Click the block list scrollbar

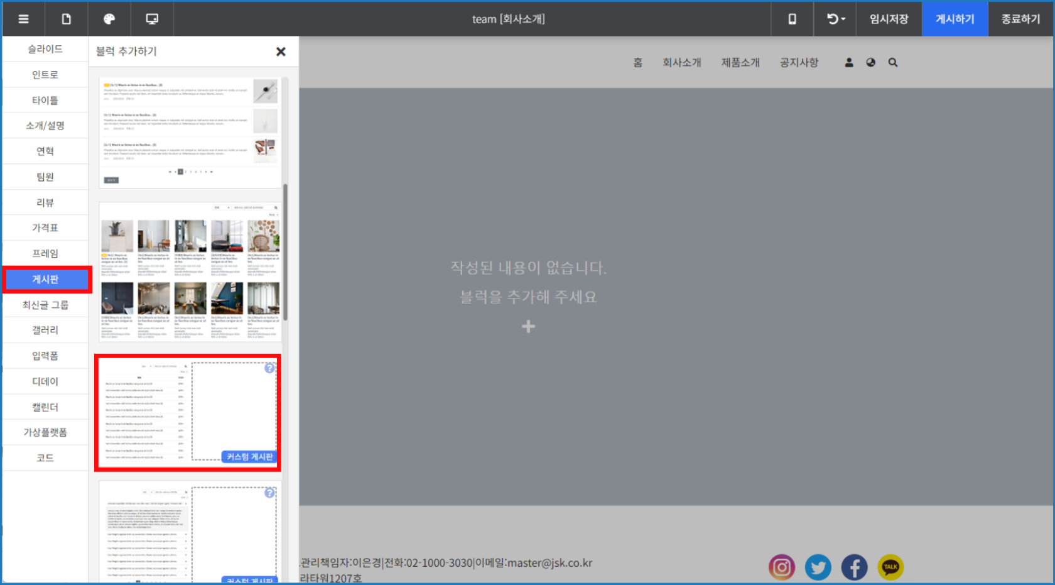pyautogui.click(x=286, y=251)
